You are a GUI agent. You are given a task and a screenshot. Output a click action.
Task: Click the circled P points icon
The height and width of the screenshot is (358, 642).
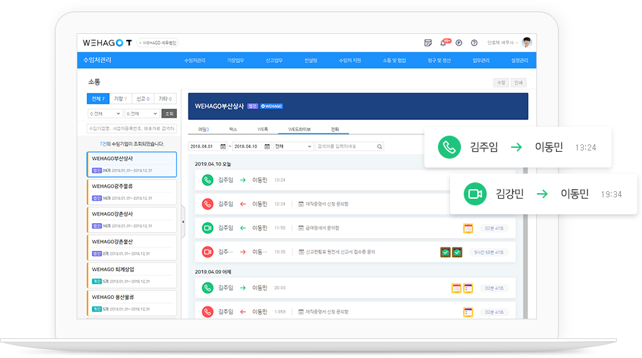[459, 43]
